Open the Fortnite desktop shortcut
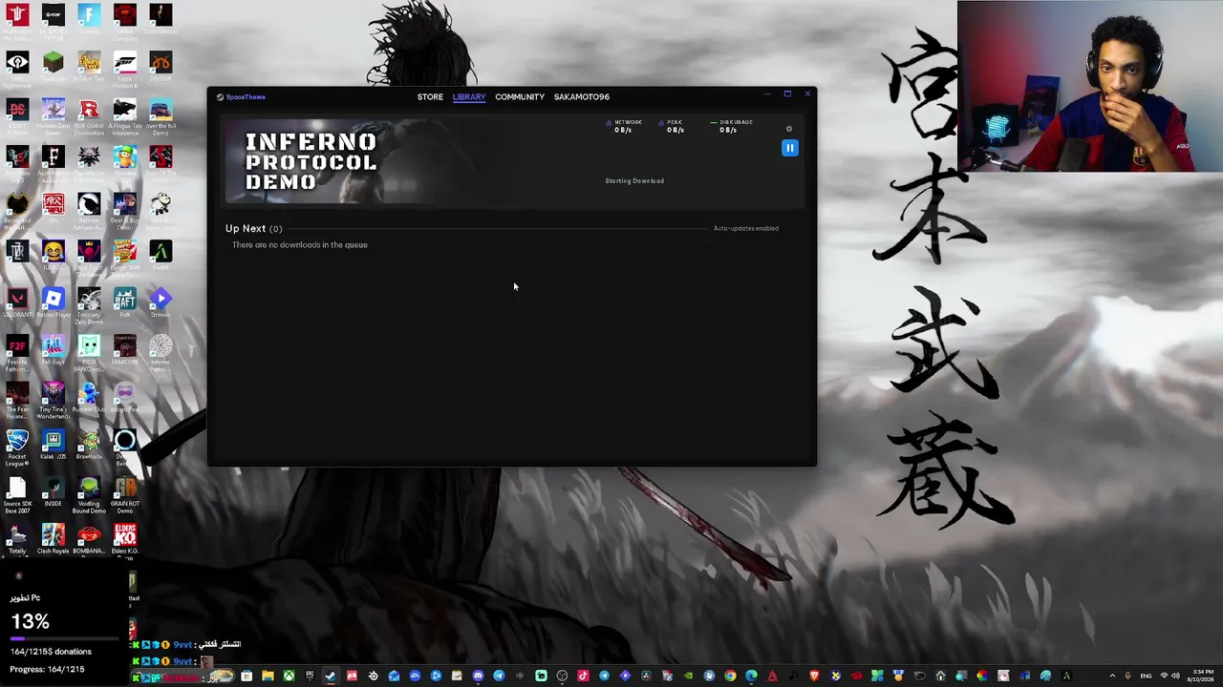This screenshot has width=1223, height=687. [x=89, y=20]
